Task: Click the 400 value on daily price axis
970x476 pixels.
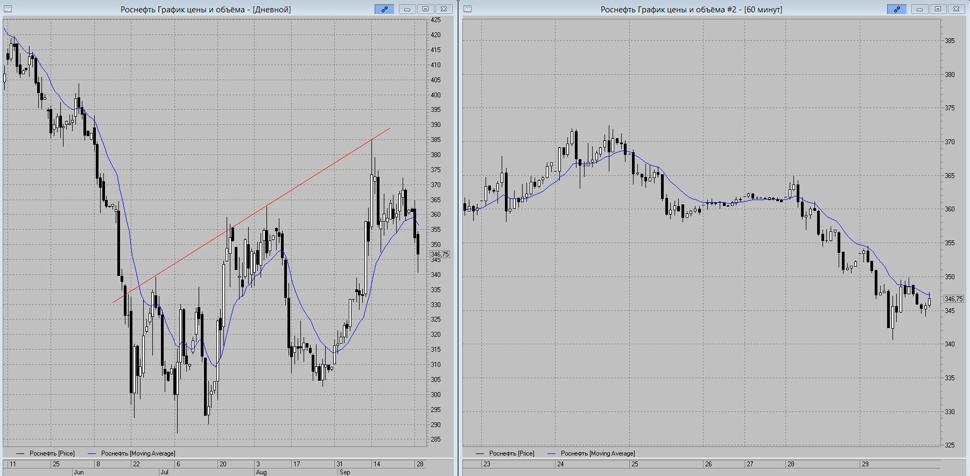Action: 435,95
